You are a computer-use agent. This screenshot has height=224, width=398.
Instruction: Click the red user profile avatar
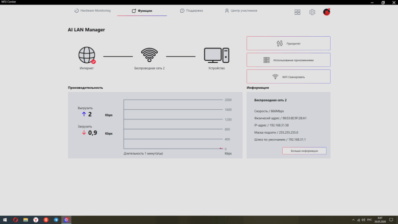tap(327, 12)
